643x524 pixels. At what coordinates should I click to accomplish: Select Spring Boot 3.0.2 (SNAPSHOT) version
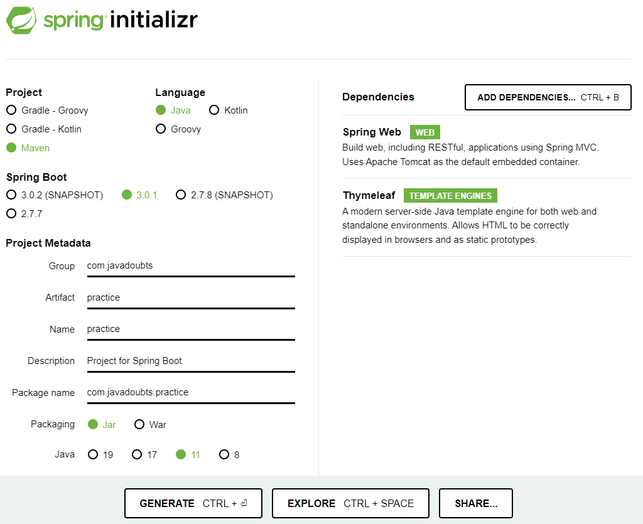tap(11, 195)
